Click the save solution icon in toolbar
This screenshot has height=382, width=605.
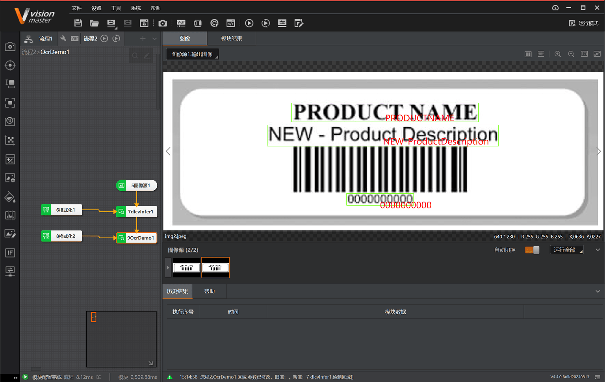click(78, 23)
